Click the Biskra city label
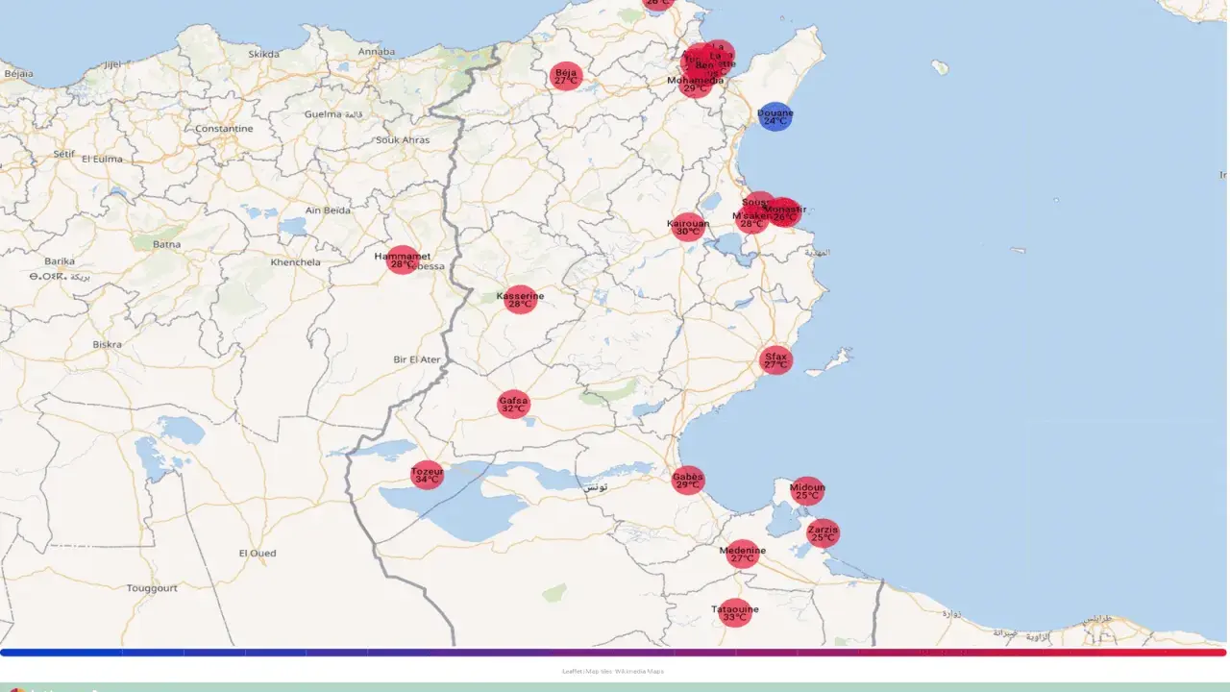Viewport: 1230px width, 692px height. point(108,344)
